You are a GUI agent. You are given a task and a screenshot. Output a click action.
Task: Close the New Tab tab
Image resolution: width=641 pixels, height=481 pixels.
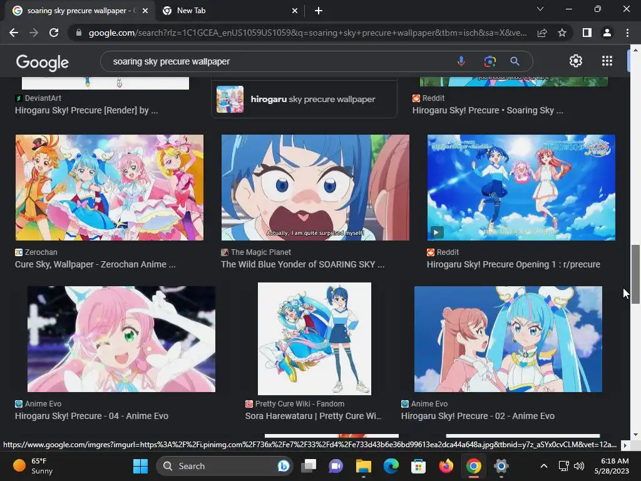pos(295,11)
